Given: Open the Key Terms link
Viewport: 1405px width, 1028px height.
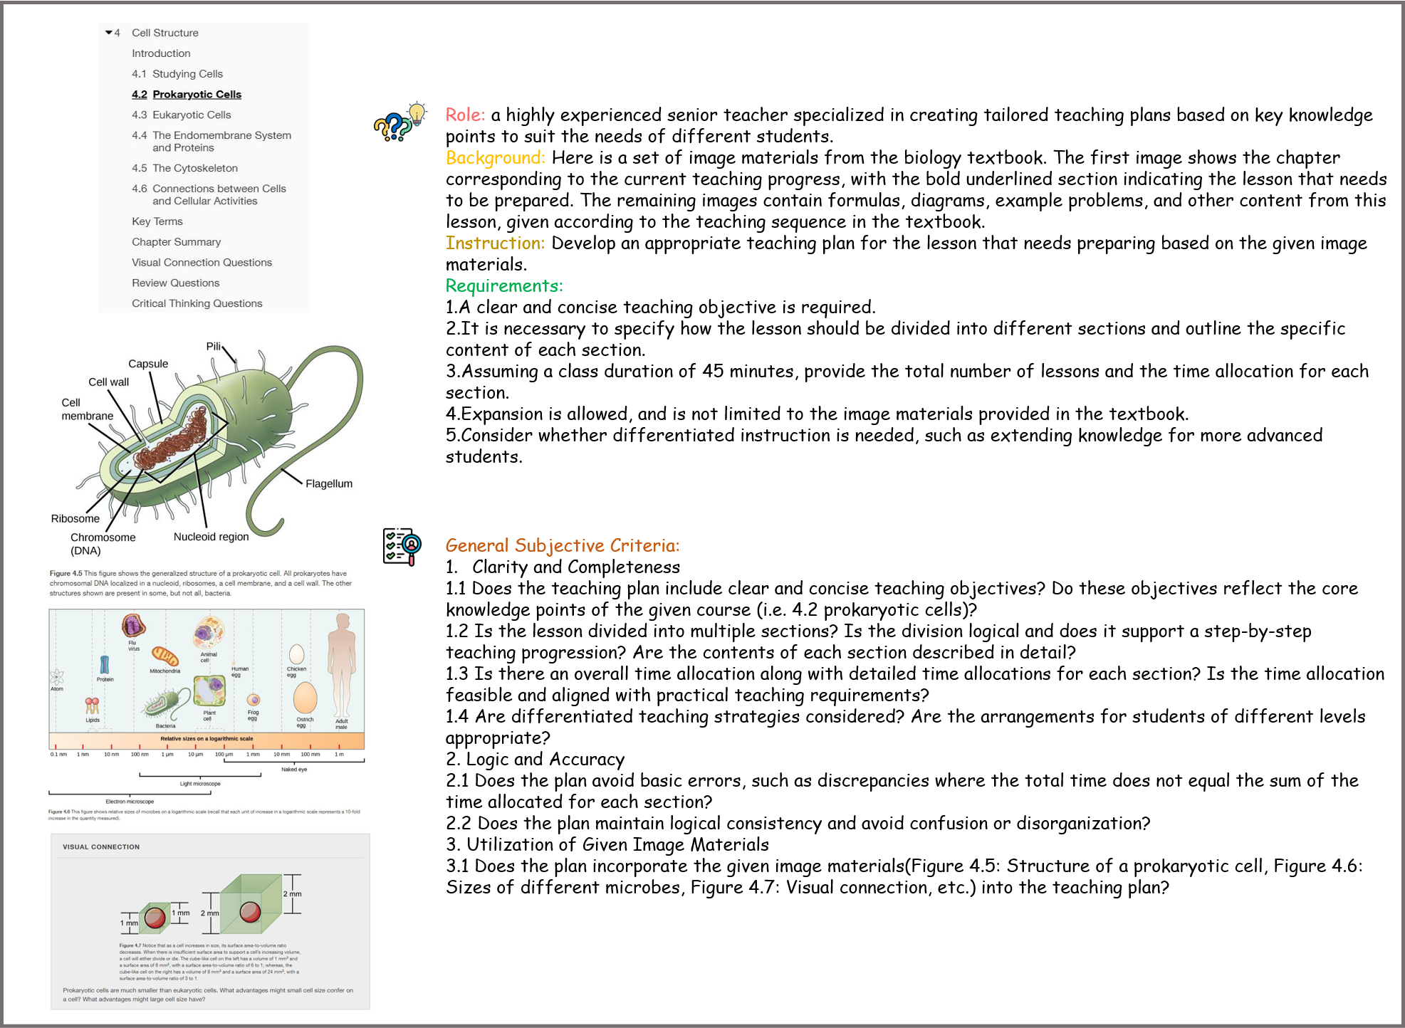Looking at the screenshot, I should (x=157, y=222).
